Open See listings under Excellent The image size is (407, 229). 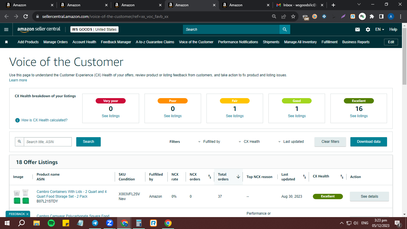tap(359, 116)
